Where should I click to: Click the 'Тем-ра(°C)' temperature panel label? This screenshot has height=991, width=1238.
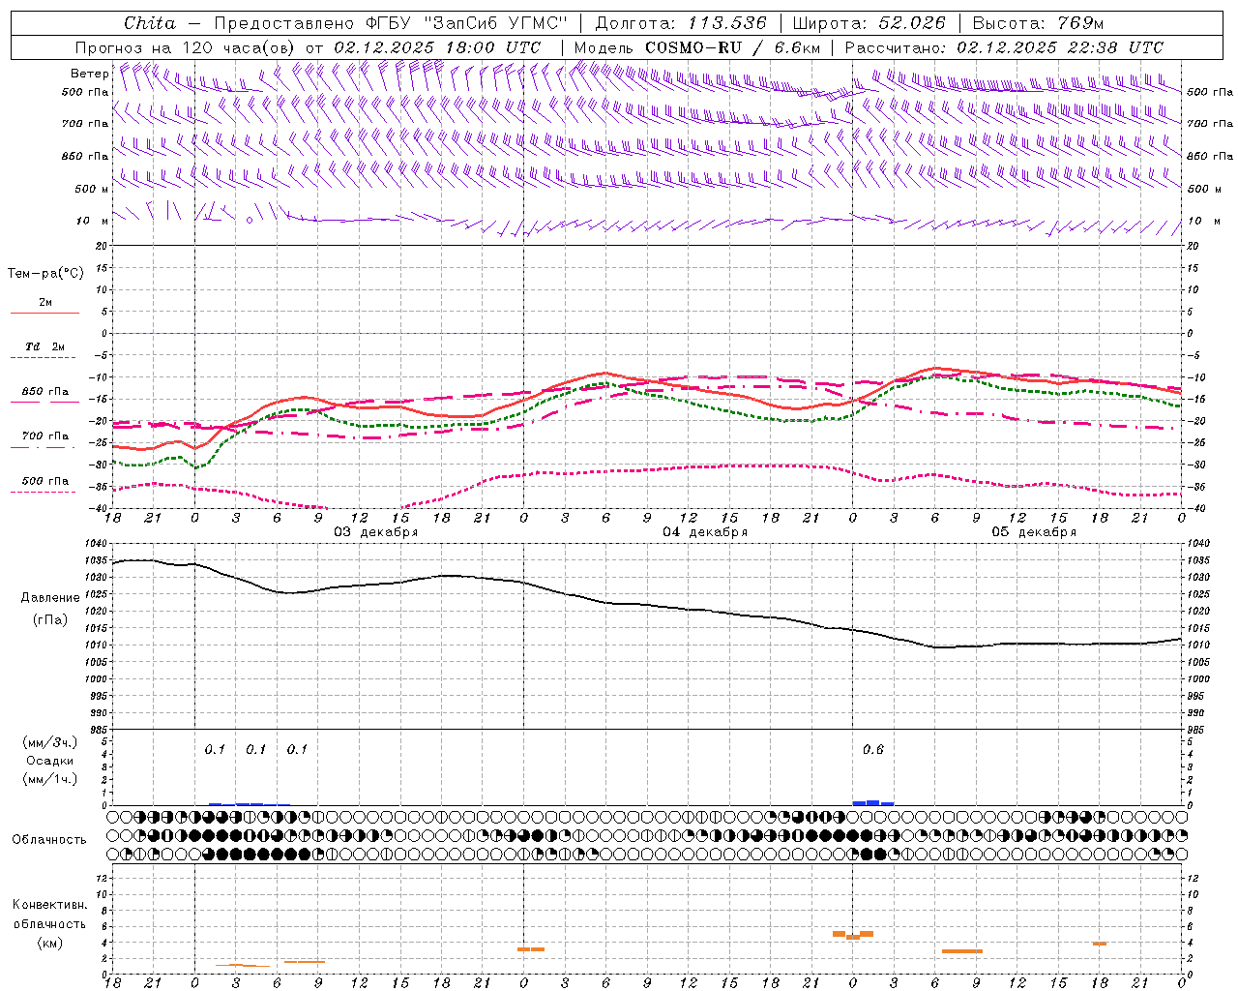click(x=45, y=274)
